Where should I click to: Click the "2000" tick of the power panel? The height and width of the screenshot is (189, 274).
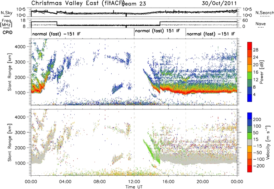pos(20,77)
